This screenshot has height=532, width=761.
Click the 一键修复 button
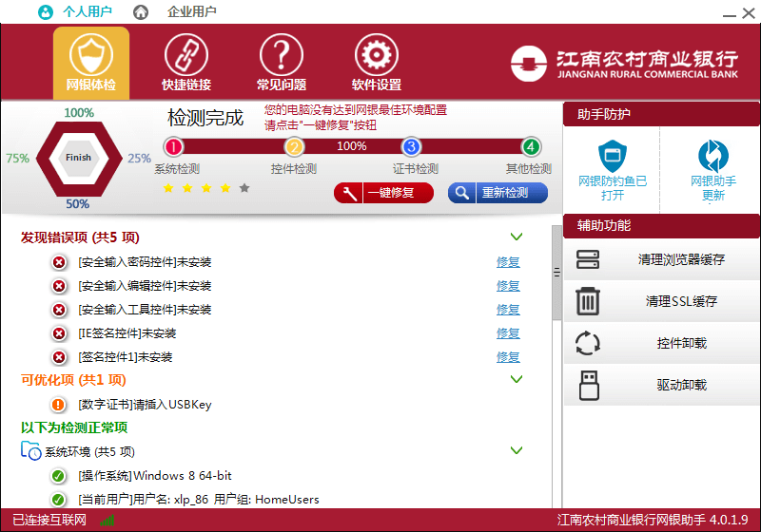tap(384, 193)
